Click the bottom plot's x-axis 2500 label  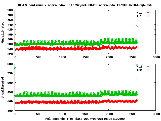coord(133,114)
